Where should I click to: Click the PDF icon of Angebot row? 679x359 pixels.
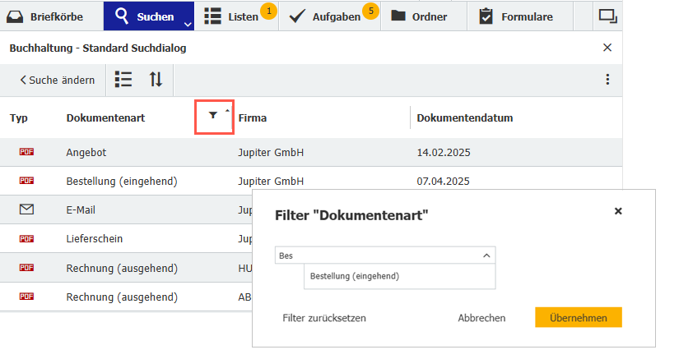point(26,153)
